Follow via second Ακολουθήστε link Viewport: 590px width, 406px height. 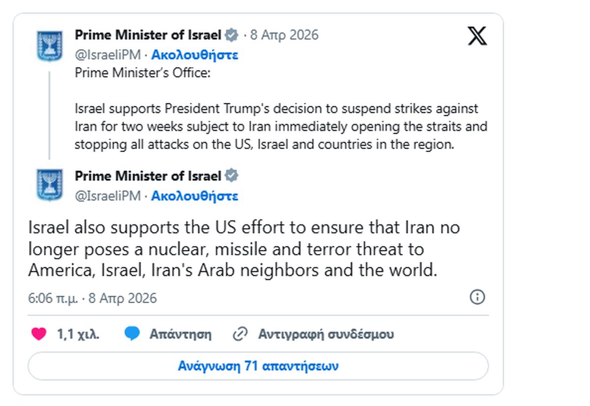point(195,196)
